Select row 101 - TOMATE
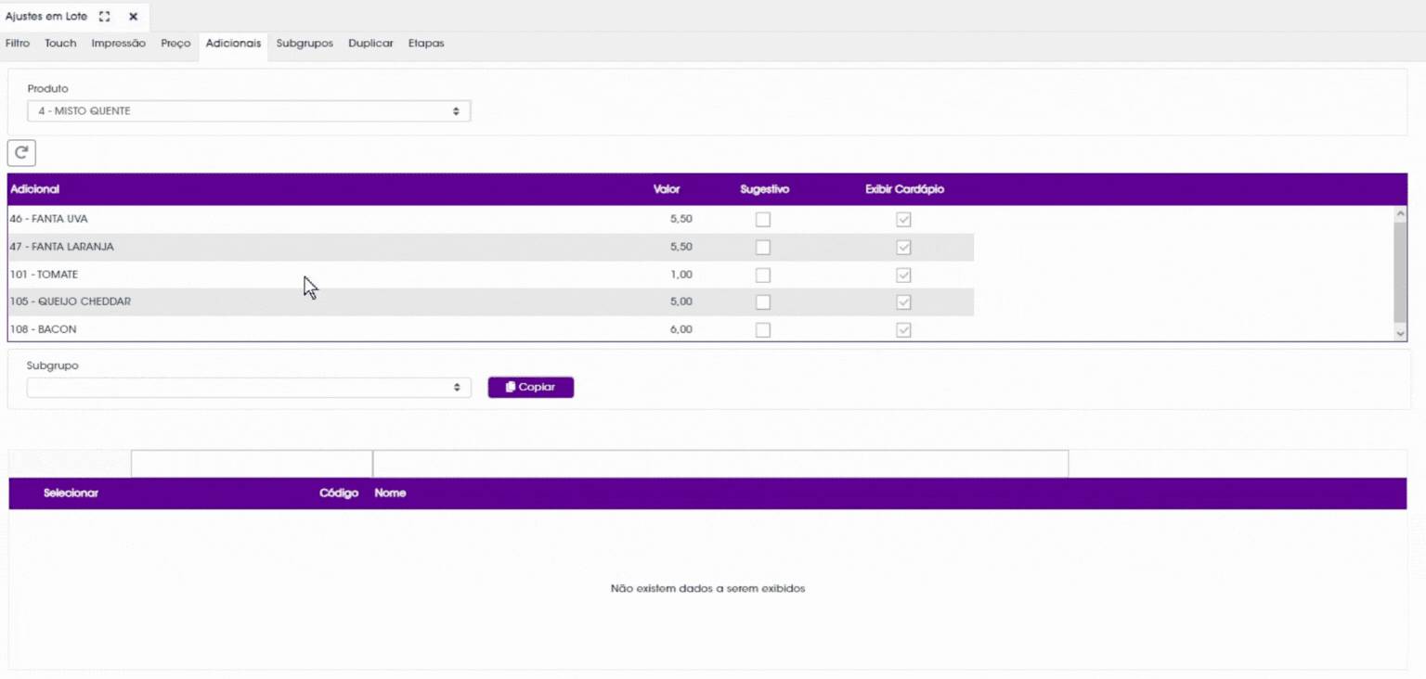This screenshot has width=1426, height=679. tap(491, 275)
